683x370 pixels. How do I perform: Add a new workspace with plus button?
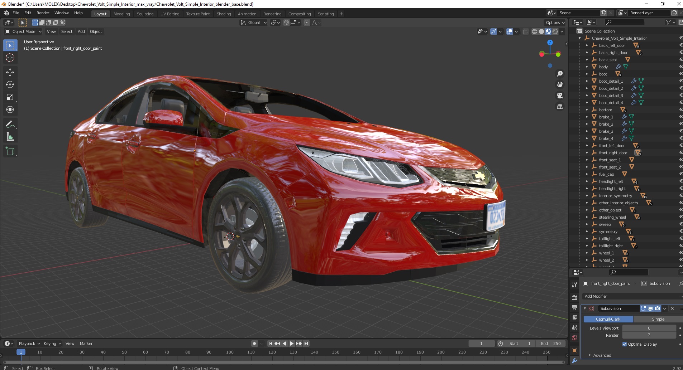tap(341, 14)
